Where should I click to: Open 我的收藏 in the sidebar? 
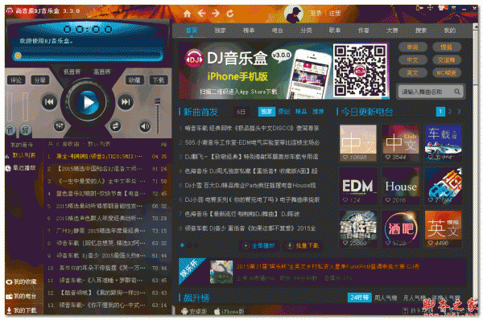[x=21, y=282]
